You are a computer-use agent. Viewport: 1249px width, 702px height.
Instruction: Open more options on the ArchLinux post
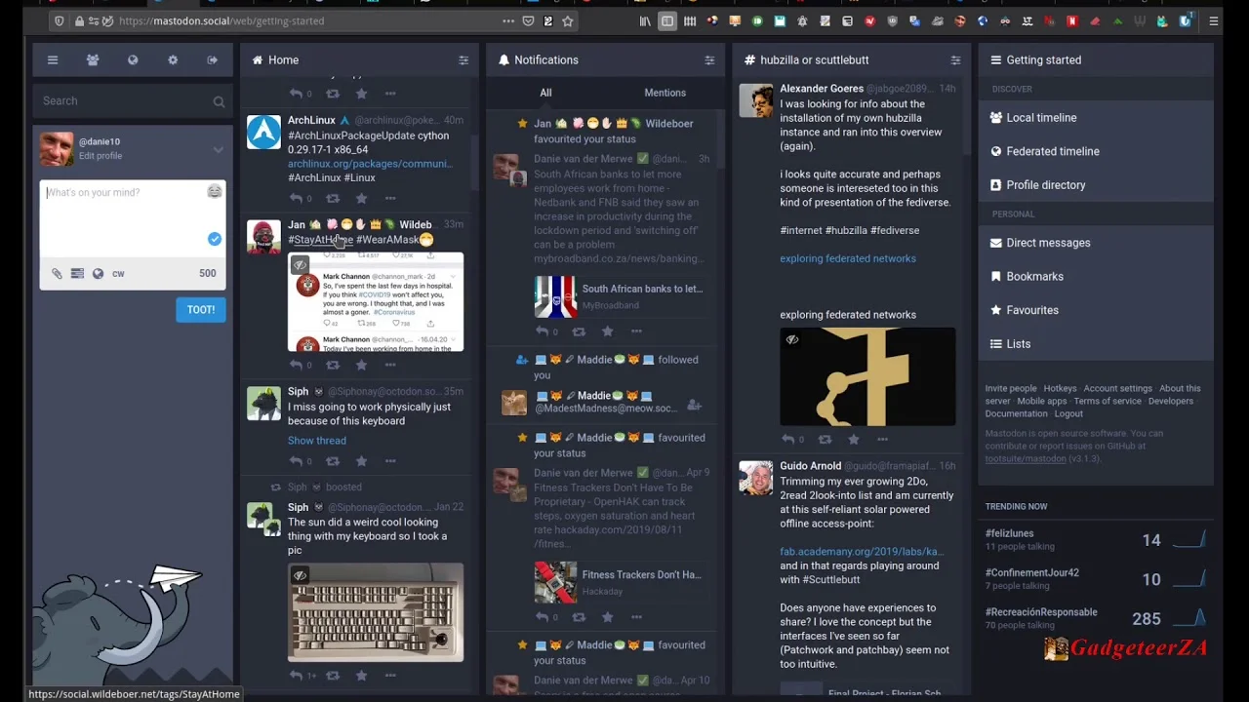pos(390,199)
